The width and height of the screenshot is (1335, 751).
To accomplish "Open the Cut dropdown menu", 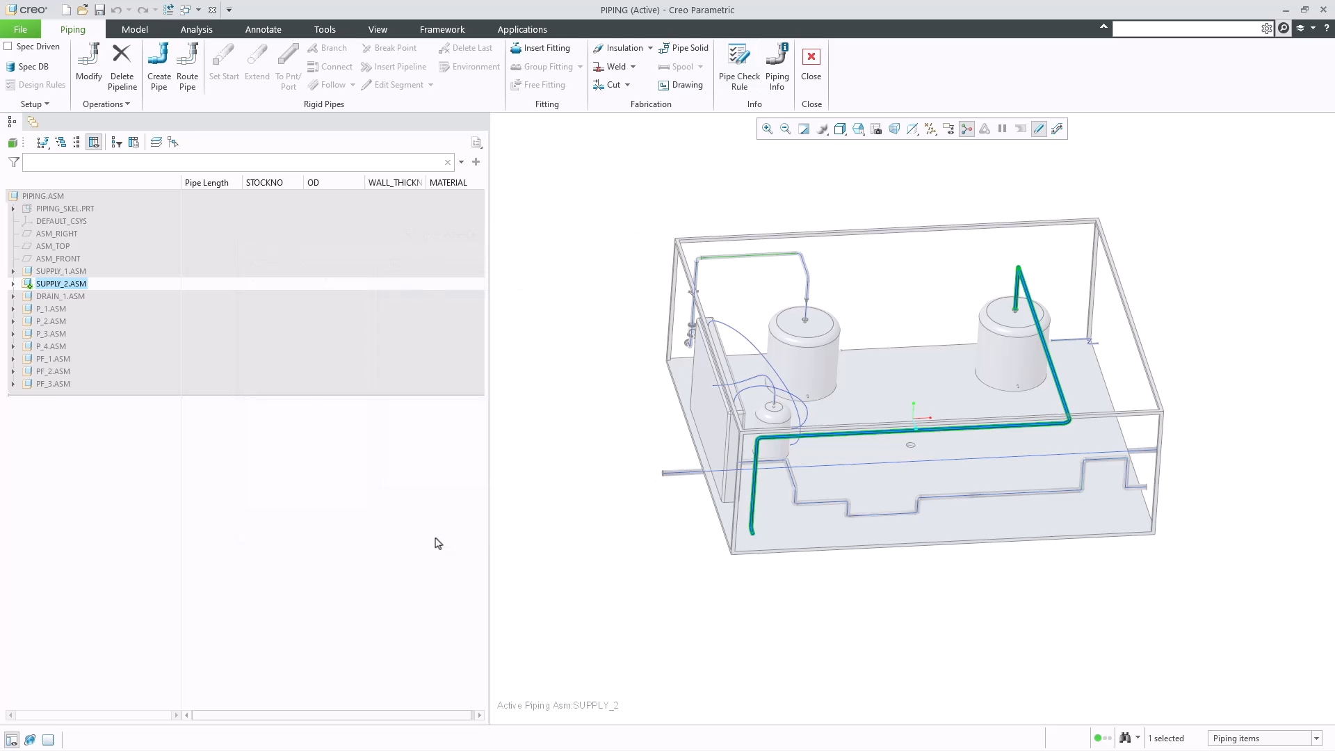I will coord(627,85).
